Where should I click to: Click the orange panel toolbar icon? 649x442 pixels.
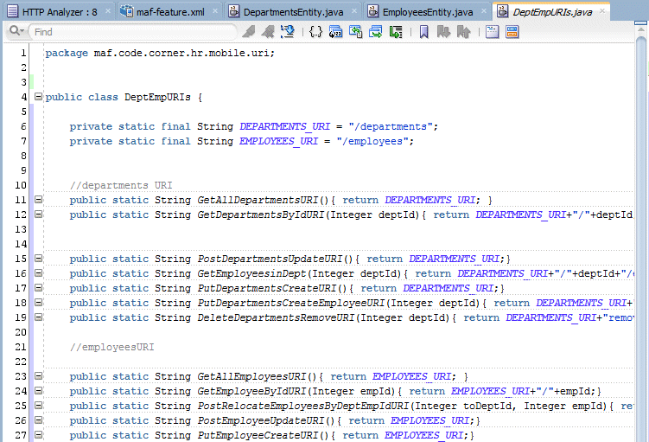tap(512, 32)
